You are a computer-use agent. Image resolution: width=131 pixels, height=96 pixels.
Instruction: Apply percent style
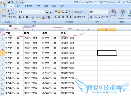point(96,17)
